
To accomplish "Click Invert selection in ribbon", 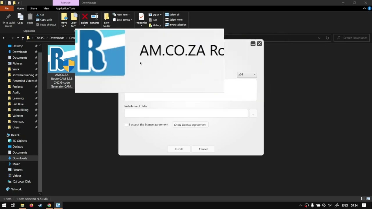I will 176,25.
